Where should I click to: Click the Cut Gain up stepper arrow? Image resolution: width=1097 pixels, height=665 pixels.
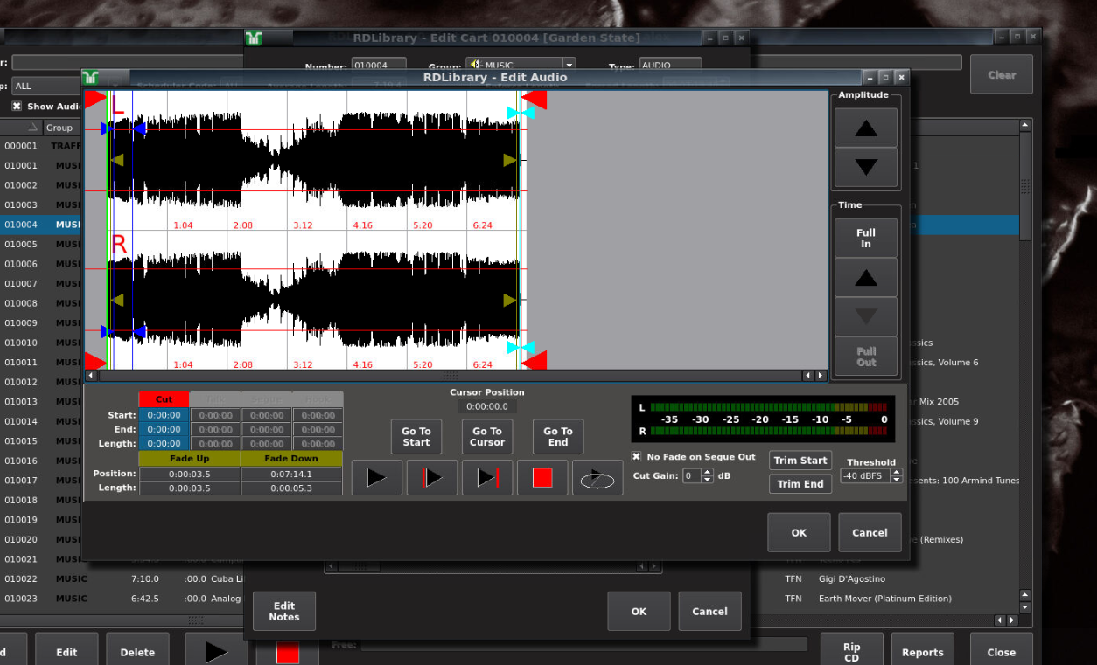tap(707, 472)
